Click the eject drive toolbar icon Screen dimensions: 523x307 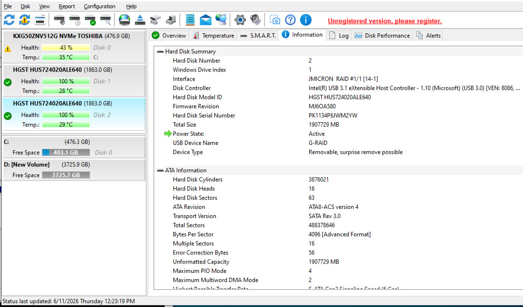point(140,20)
